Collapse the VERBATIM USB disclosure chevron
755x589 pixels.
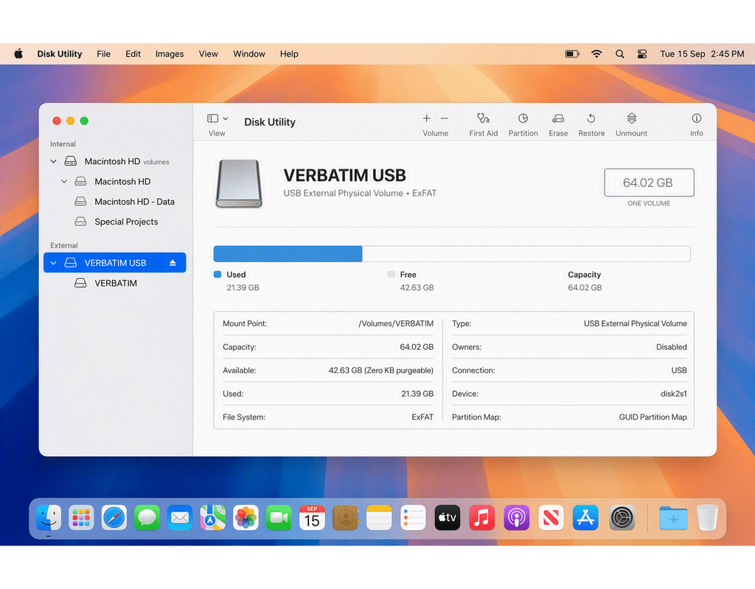[53, 263]
